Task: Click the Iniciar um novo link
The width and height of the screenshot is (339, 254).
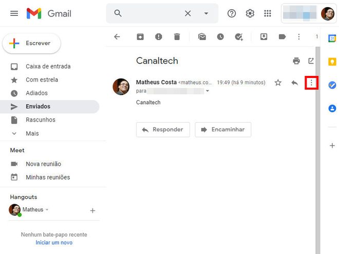Action: click(x=54, y=243)
